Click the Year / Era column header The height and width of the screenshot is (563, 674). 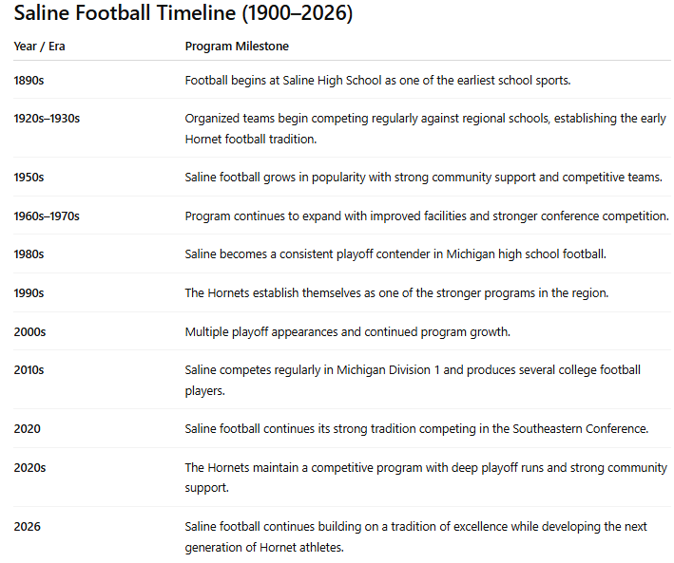[x=39, y=46]
